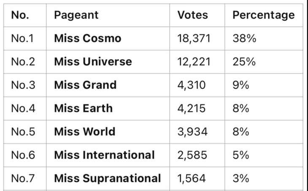Click the 38% percentage cell

(x=244, y=38)
